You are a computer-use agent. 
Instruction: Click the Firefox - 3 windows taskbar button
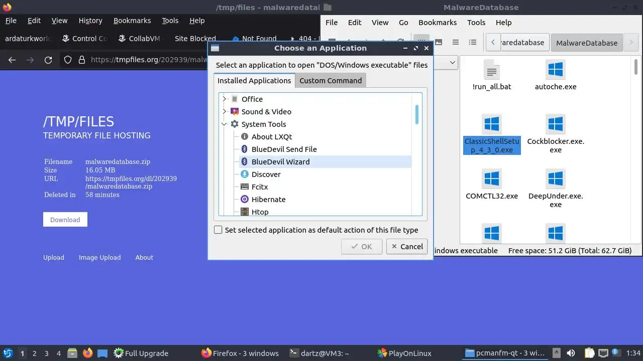(241, 353)
